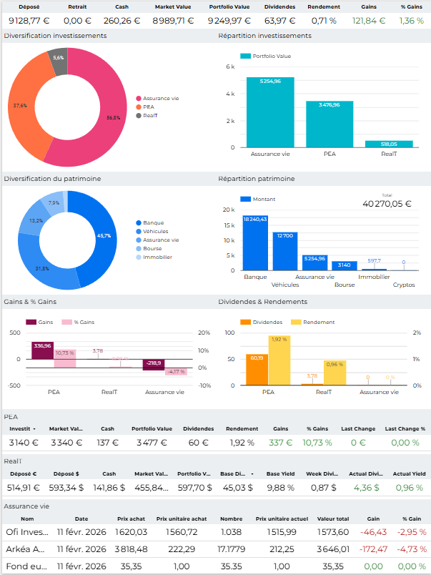Click the PEA legend dot in investments donut

tap(139, 107)
